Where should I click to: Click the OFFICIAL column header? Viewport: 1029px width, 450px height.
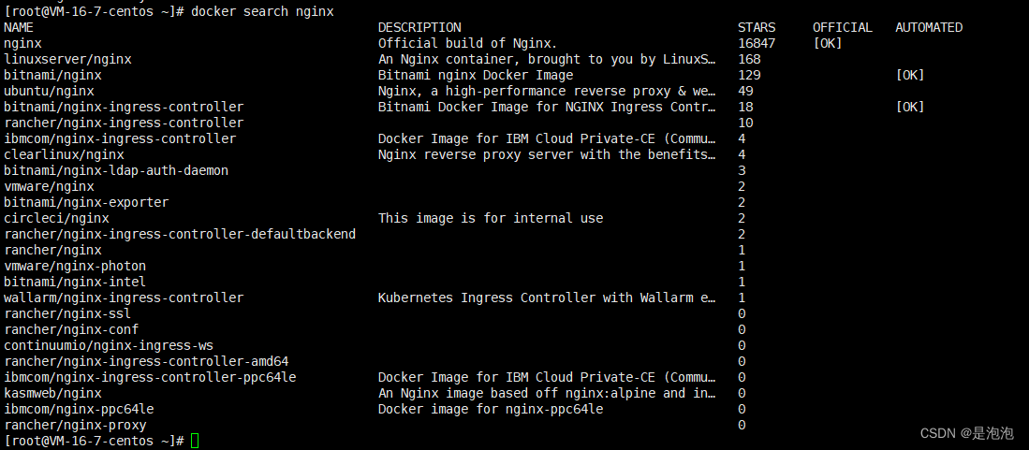[x=842, y=28]
